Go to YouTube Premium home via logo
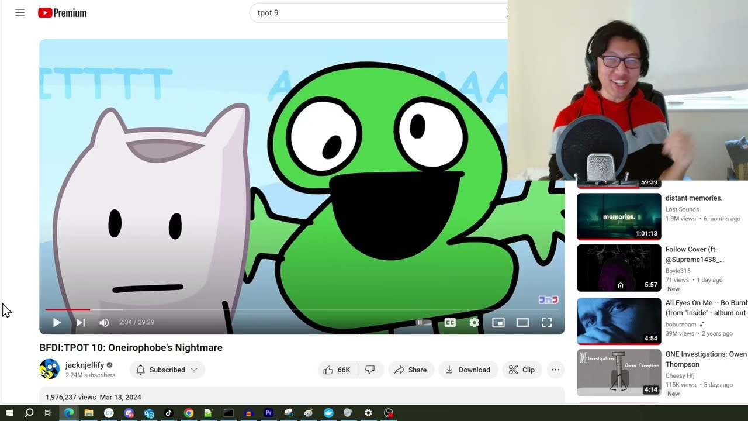The height and width of the screenshot is (421, 748). click(63, 13)
